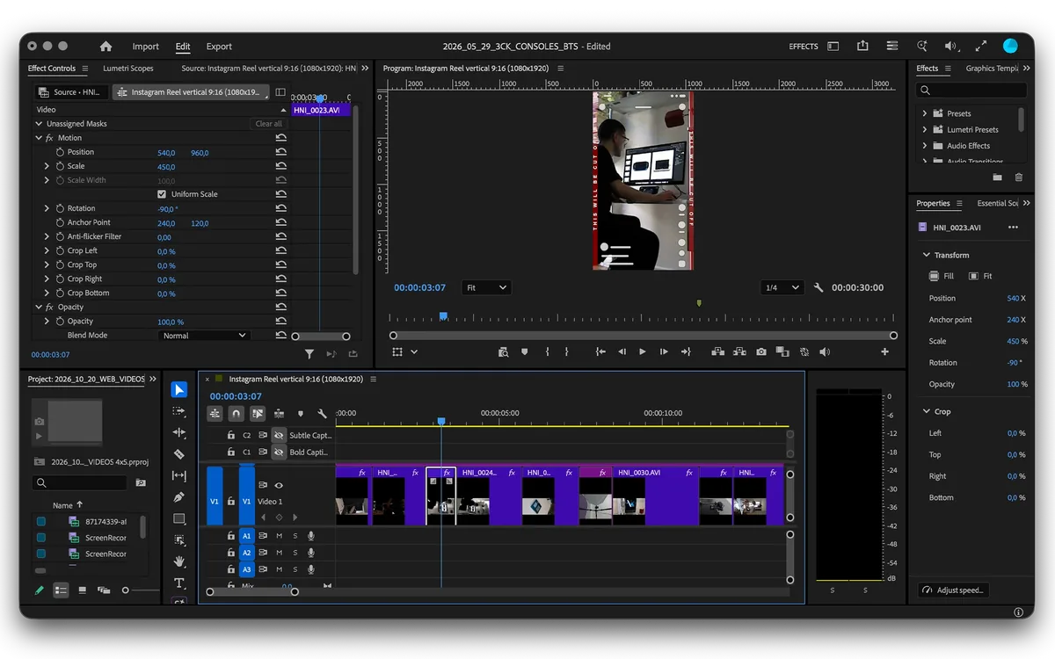Viewport: 1055px width, 659px height.
Task: Select the Selection arrow tool
Action: tap(179, 390)
